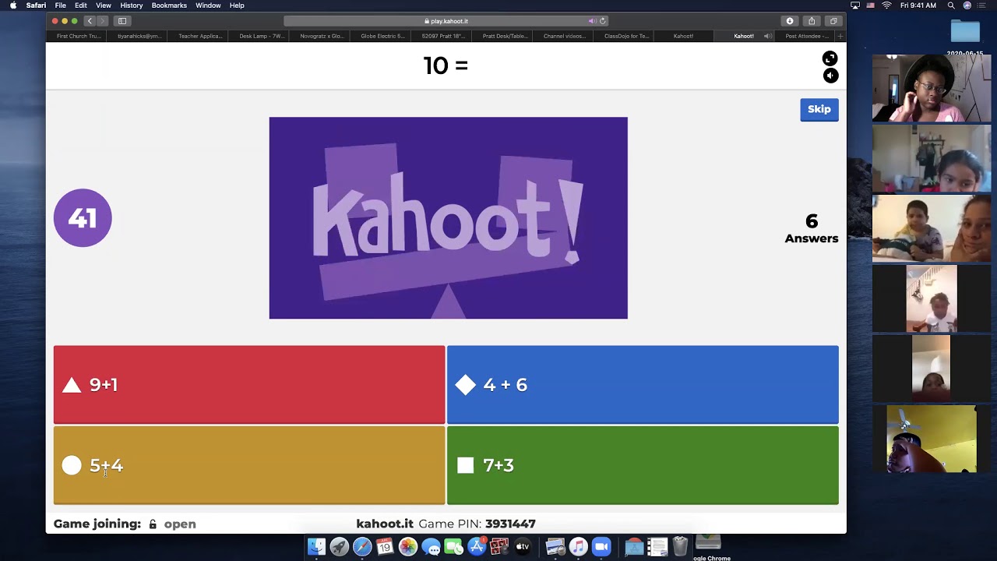This screenshot has height=561, width=997.
Task: Toggle Kahoot fullscreen mode icon
Action: (830, 58)
